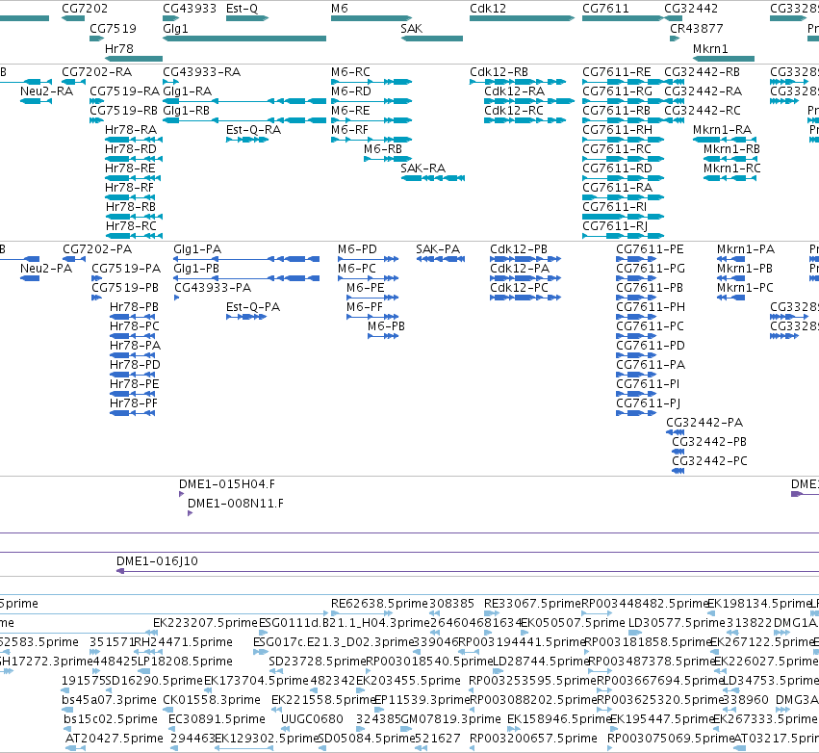Select transcript M6-RC label

click(x=350, y=72)
